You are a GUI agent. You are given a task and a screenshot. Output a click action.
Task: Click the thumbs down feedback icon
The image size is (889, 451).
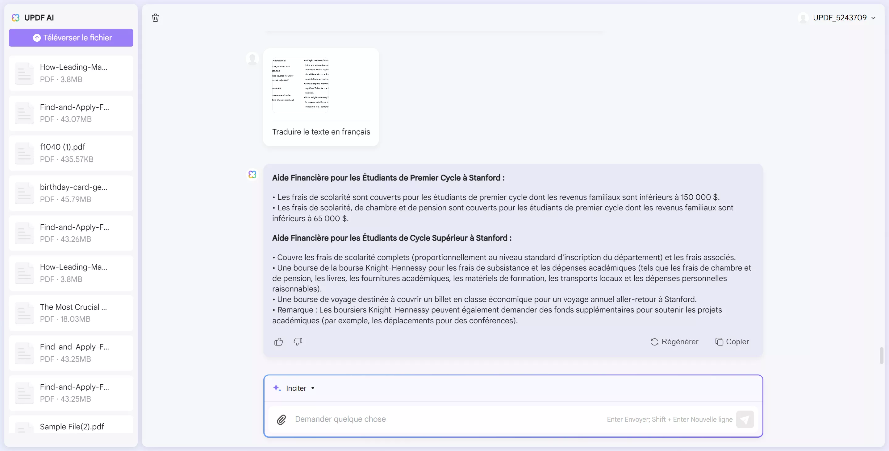298,342
